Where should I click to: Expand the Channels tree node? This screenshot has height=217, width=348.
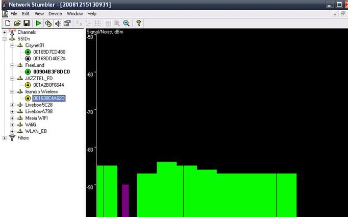pyautogui.click(x=5, y=32)
